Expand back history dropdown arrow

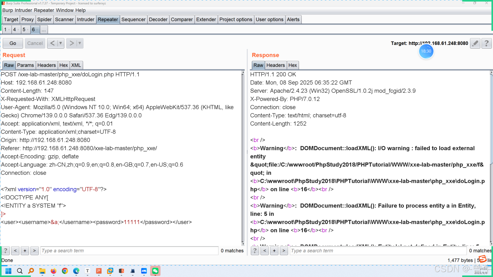click(x=61, y=43)
